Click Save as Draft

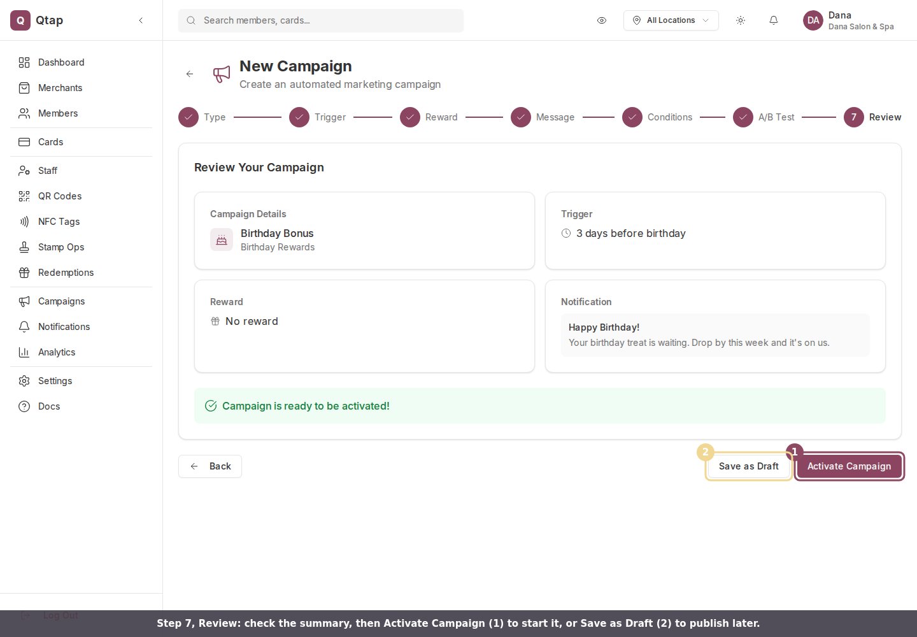[x=749, y=466]
